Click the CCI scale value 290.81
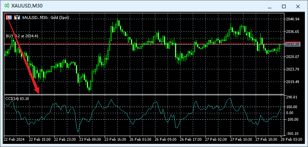Image resolution: width=308 pixels, height=147 pixels. click(292, 97)
